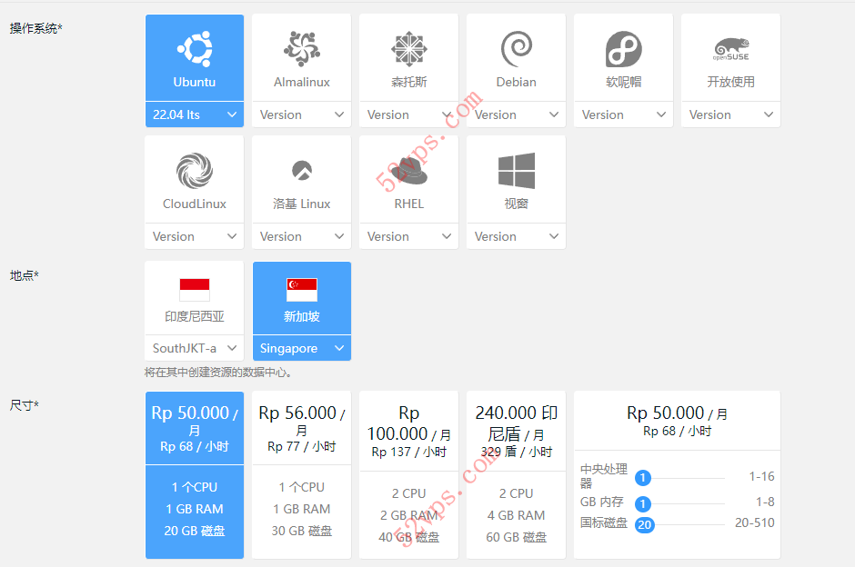Click the 1-8 memory range label
This screenshot has height=567, width=855.
[765, 502]
